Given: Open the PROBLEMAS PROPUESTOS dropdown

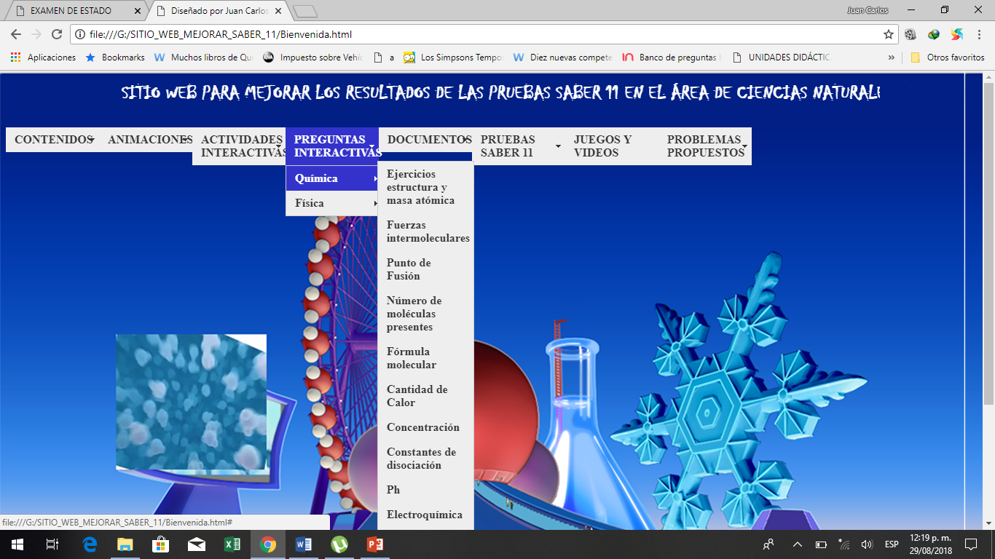Looking at the screenshot, I should (705, 146).
